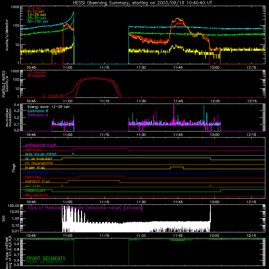Click the NON_SOLAR_EVENT pulse near 11:02
Image resolution: width=269 pixels, height=269 pixels.
(73, 154)
